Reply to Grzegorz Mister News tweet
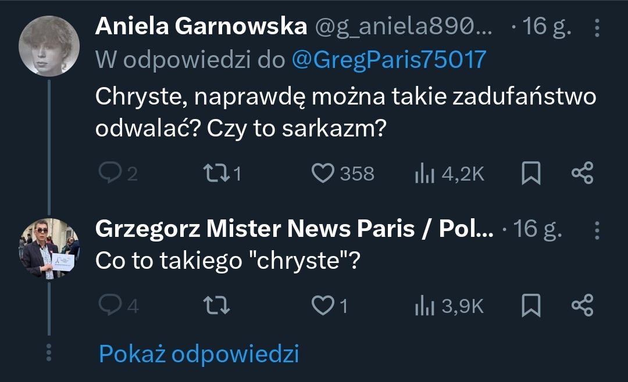The width and height of the screenshot is (628, 382). point(109,306)
